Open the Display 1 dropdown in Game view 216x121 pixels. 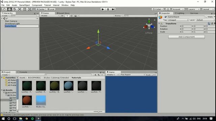pyautogui.click(x=112, y=75)
